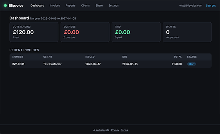This screenshot has height=134, width=220.
Task: Go to the Invoices page
Action: tap(55, 6)
